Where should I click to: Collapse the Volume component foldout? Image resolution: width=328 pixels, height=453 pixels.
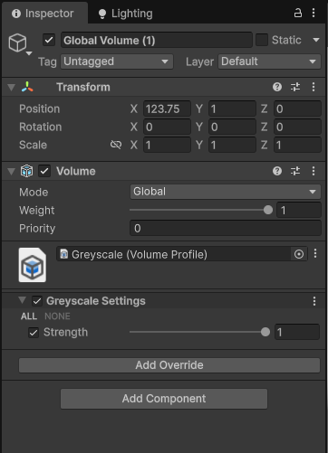[12, 172]
